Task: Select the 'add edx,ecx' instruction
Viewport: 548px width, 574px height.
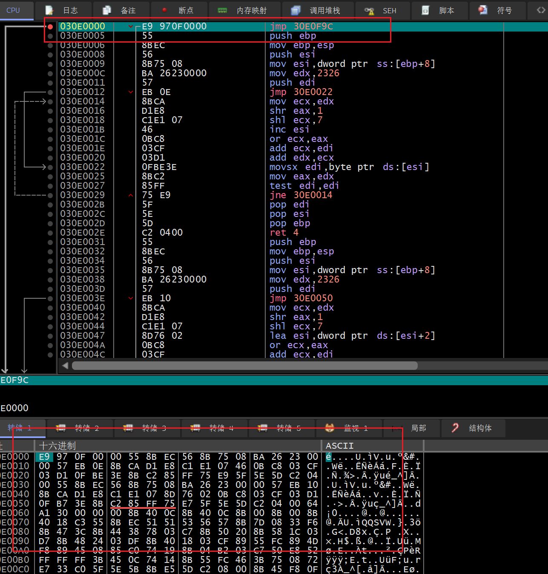Action: pyautogui.click(x=301, y=158)
